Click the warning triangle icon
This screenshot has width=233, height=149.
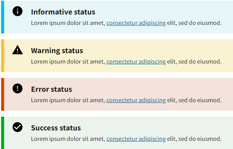pos(18,50)
